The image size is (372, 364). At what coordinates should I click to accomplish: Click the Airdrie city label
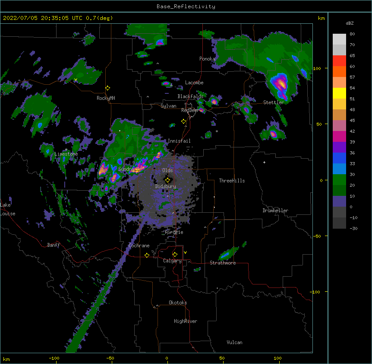pos(174,232)
